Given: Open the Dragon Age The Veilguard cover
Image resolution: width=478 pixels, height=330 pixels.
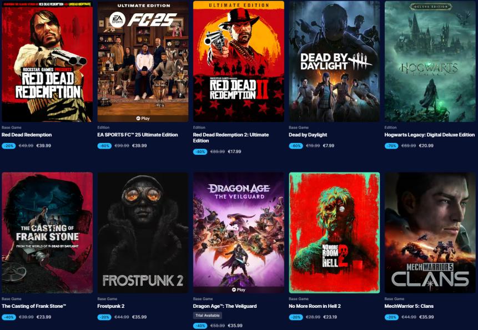Looking at the screenshot, I should pos(239,233).
